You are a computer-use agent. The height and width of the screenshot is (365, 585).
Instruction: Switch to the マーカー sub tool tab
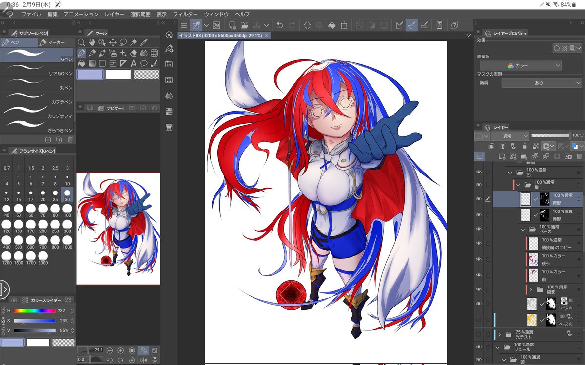[x=55, y=42]
